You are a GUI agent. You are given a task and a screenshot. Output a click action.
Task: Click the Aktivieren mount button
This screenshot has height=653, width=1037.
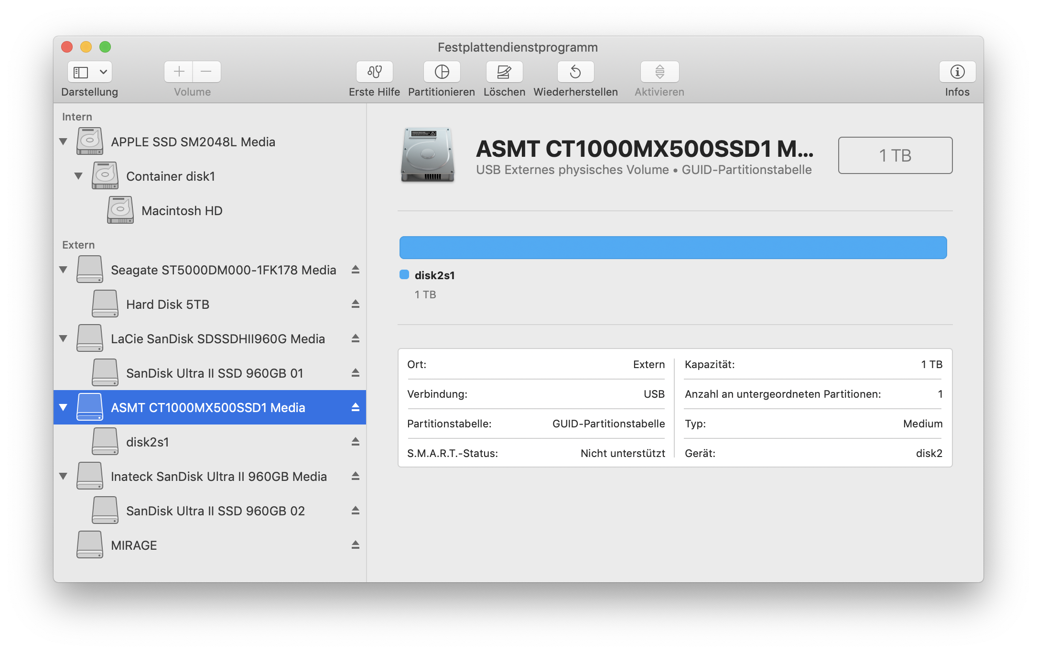pyautogui.click(x=659, y=72)
